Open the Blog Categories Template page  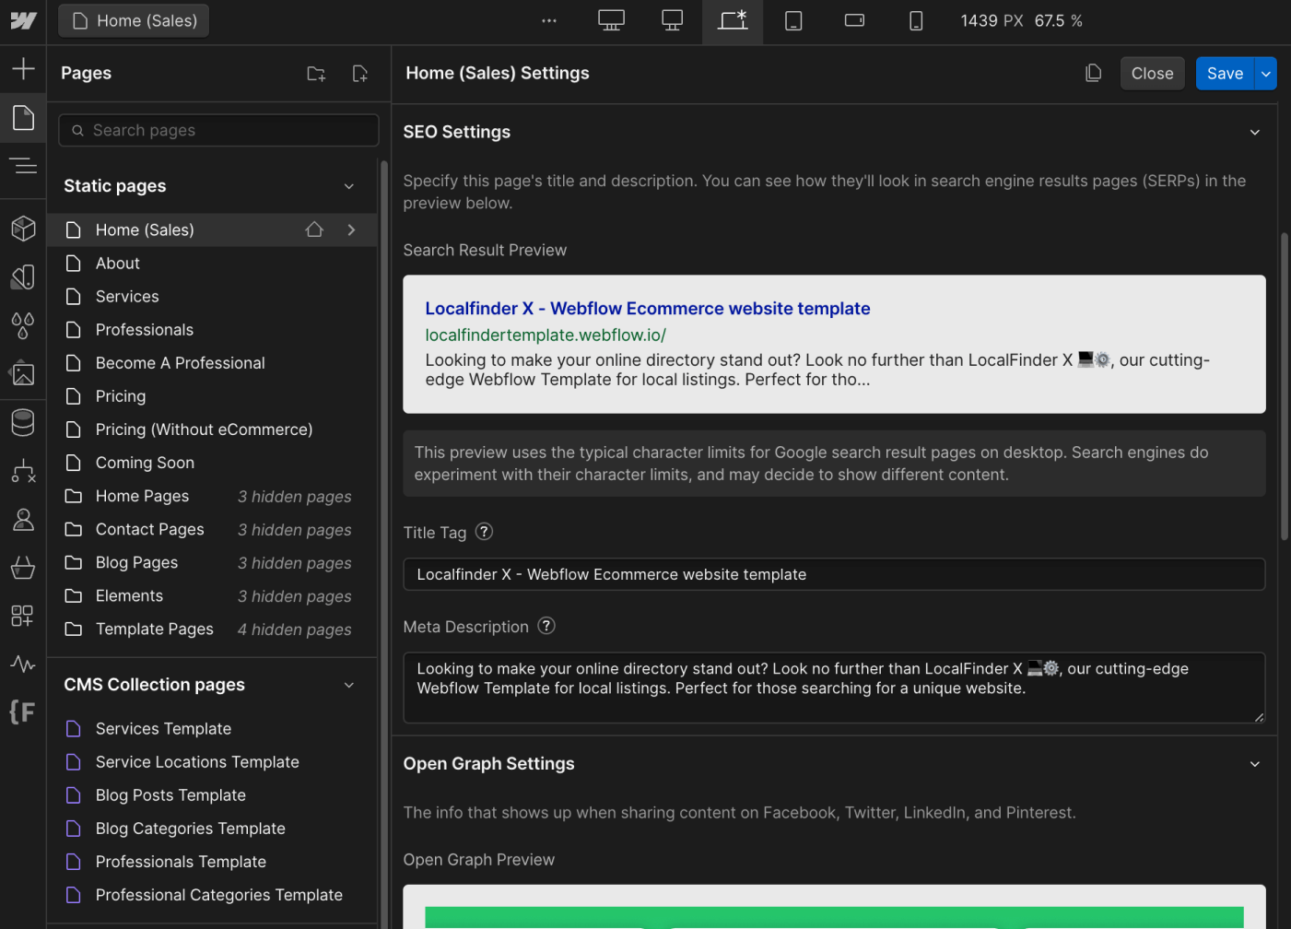pos(212,828)
